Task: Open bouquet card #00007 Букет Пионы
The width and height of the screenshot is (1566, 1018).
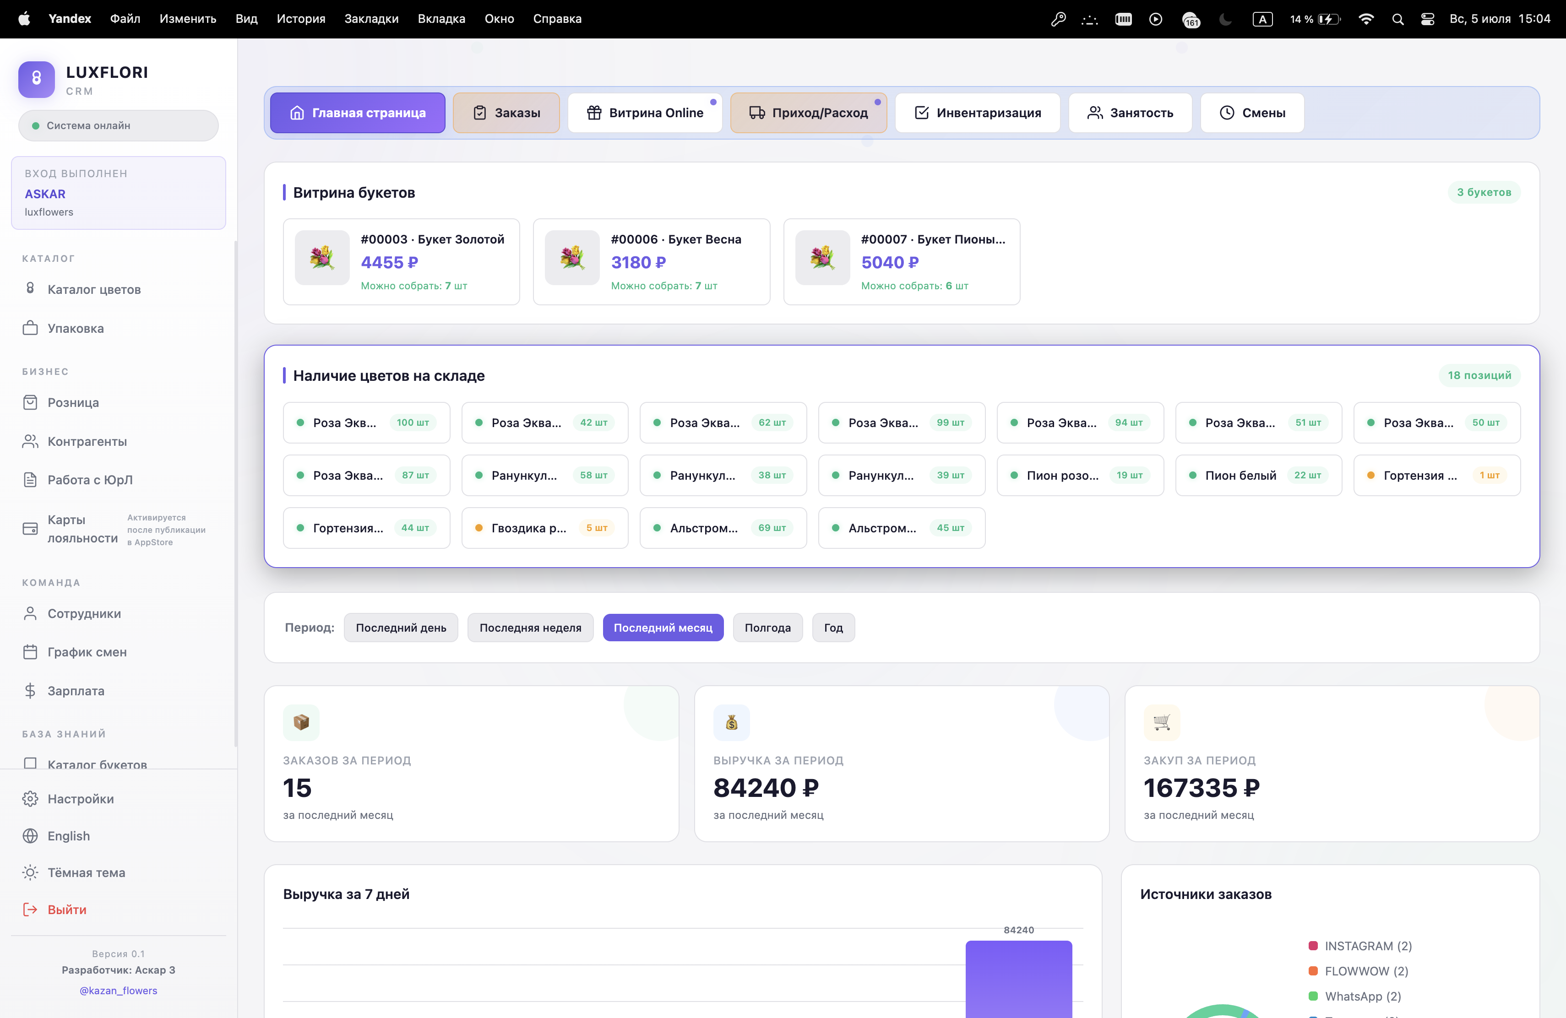Action: click(x=902, y=262)
